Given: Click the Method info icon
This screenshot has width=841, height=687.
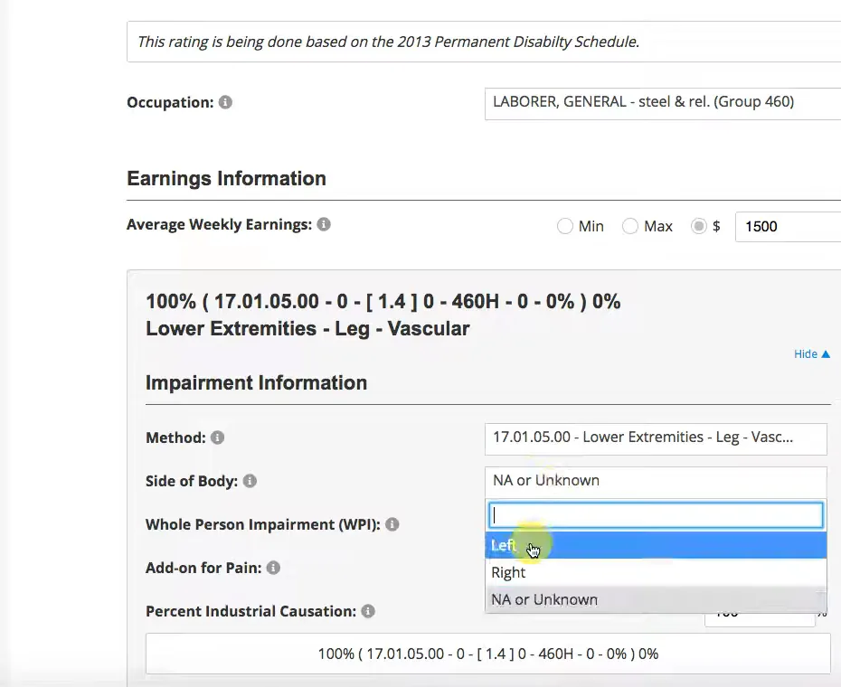Looking at the screenshot, I should click(x=217, y=438).
